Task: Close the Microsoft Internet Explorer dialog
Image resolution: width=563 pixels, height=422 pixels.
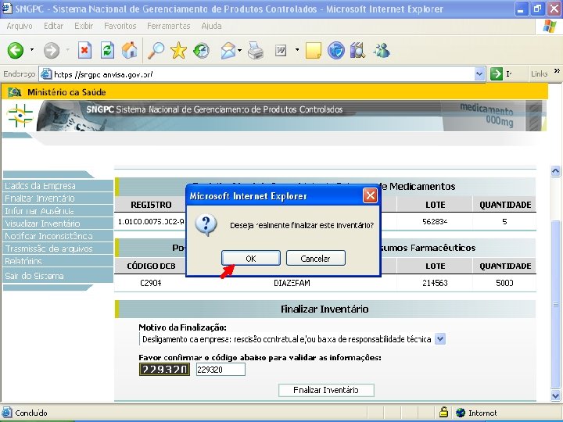Action: point(370,195)
